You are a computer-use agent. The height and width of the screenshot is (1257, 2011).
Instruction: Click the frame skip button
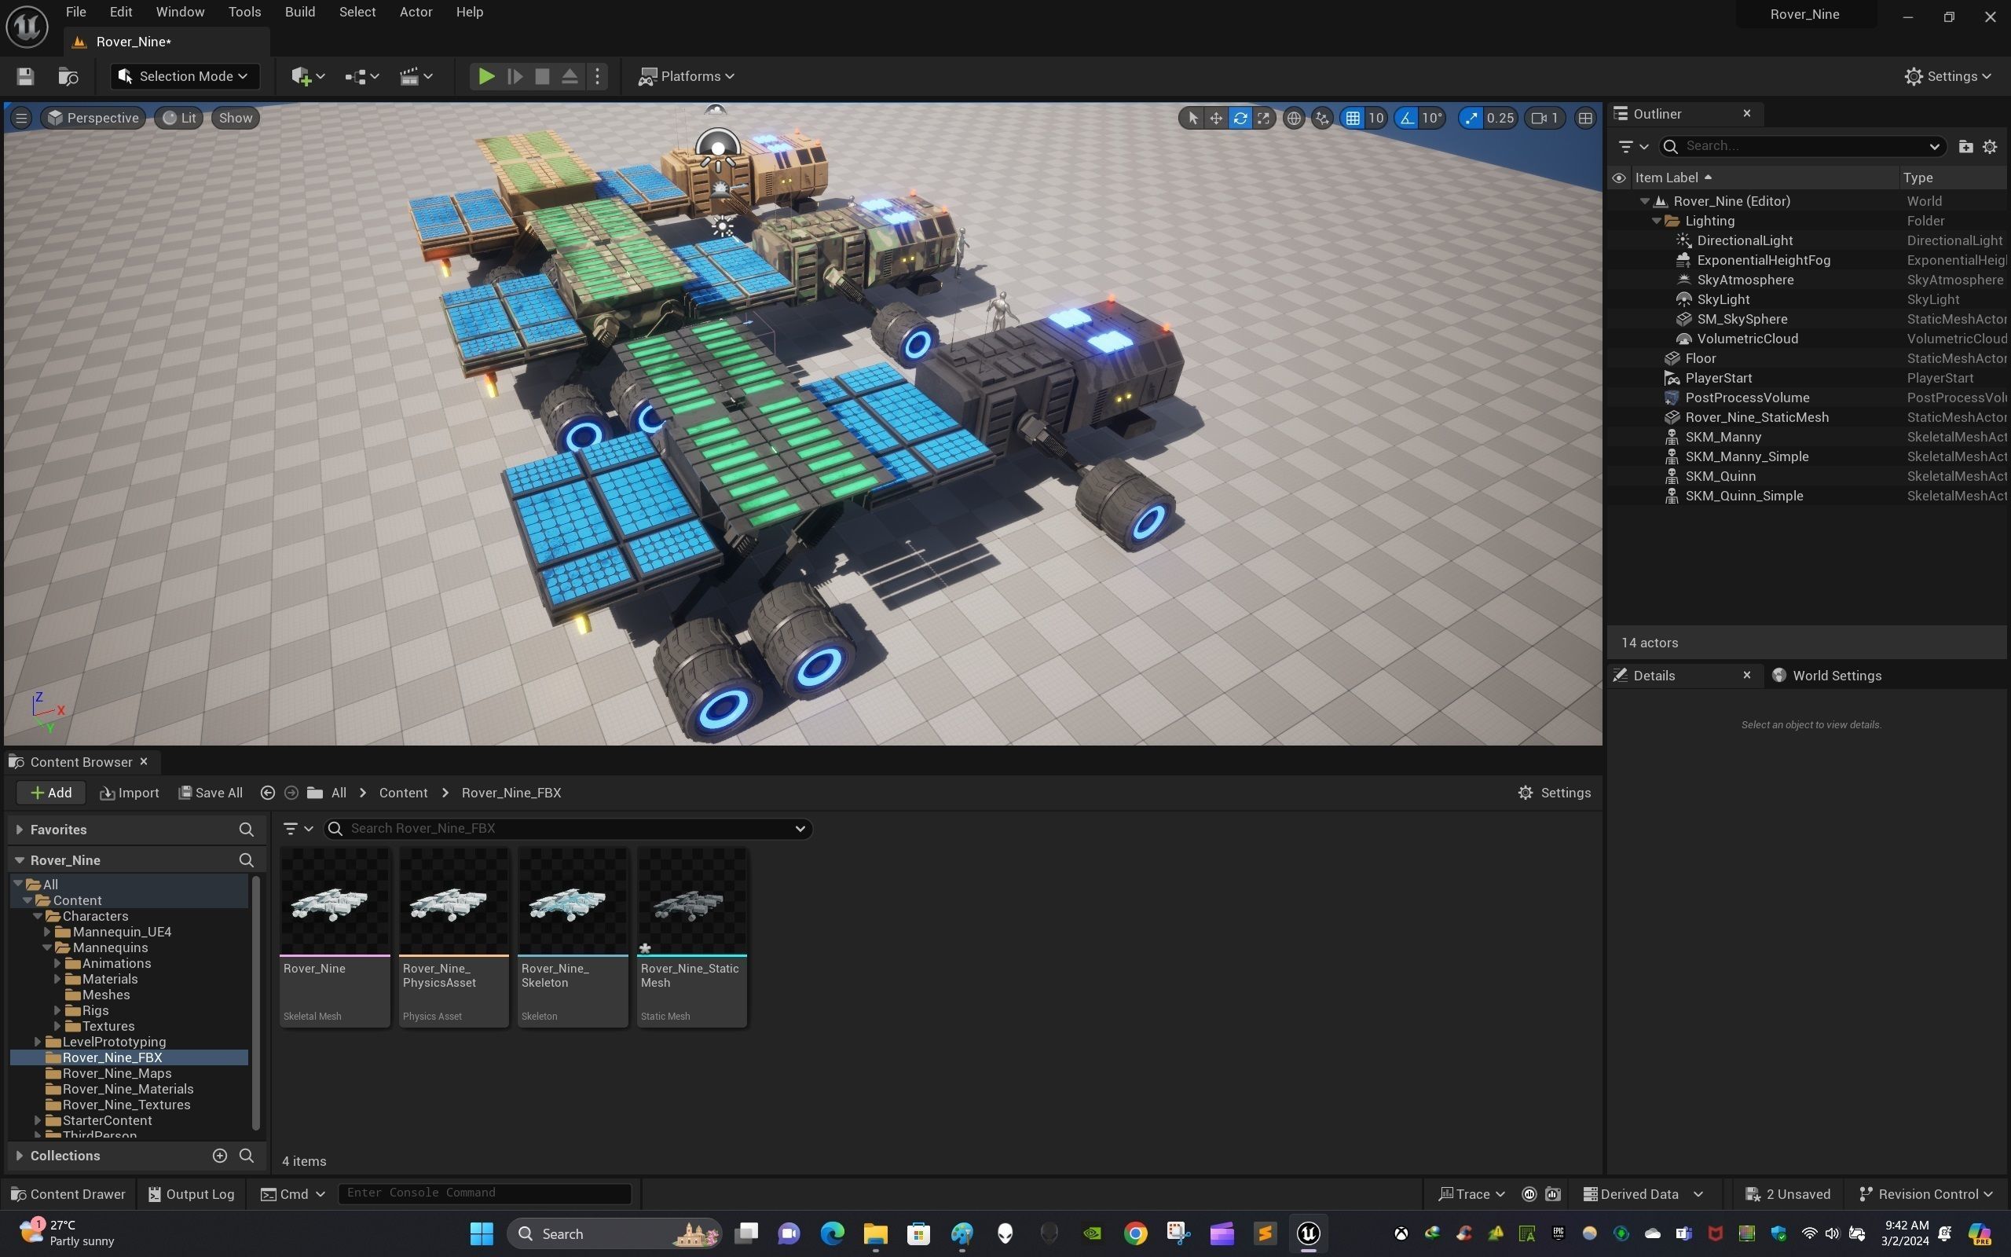(x=515, y=76)
